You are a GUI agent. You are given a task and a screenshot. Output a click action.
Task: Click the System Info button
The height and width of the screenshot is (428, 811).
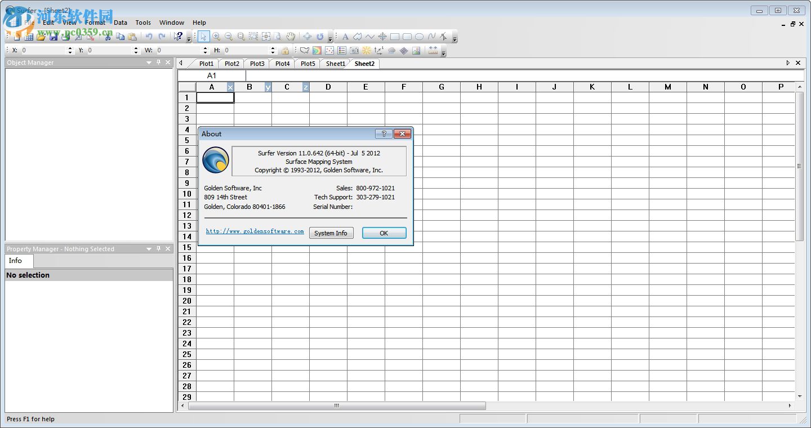click(331, 233)
